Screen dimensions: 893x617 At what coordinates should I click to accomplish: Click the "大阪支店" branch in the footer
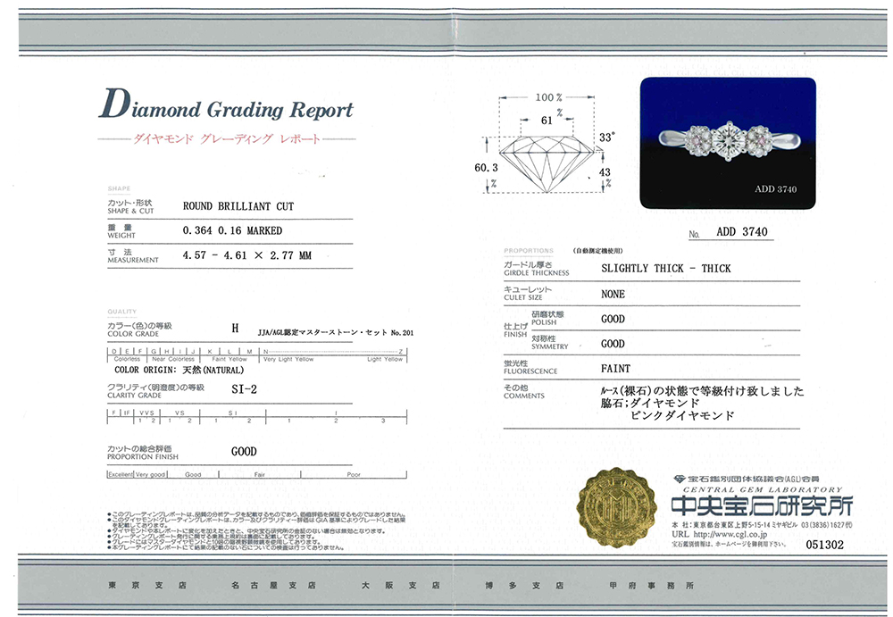pyautogui.click(x=400, y=585)
